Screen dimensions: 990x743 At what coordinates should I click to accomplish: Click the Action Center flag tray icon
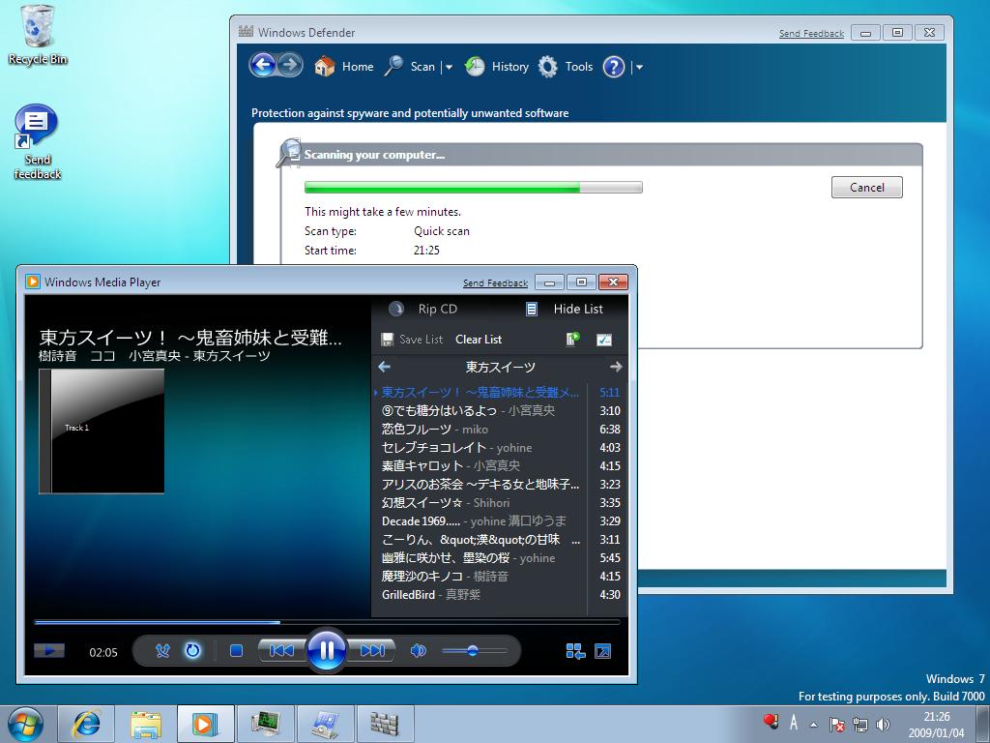tap(836, 725)
